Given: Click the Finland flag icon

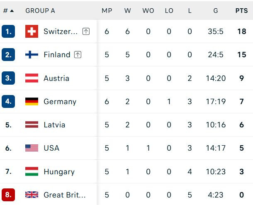Looking at the screenshot, I should 32,54.
